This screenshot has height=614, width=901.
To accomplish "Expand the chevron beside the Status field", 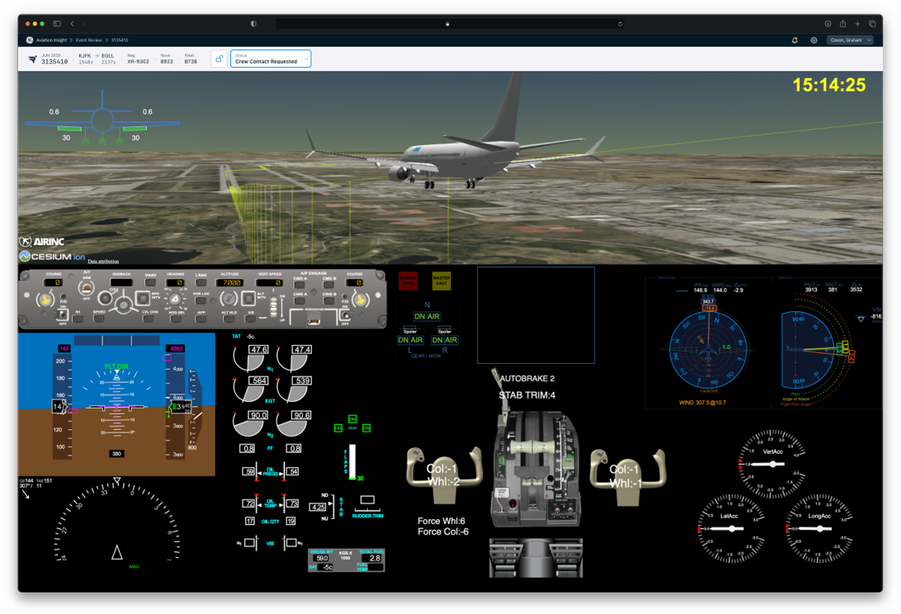I will point(307,59).
